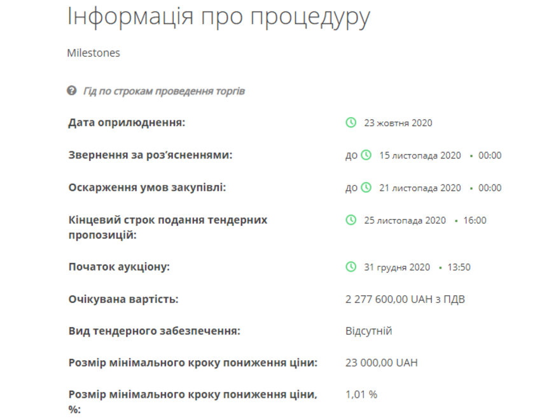Image resolution: width=542 pixels, height=420 pixels.
Task: Click the question mark help icon
Action: tap(72, 91)
